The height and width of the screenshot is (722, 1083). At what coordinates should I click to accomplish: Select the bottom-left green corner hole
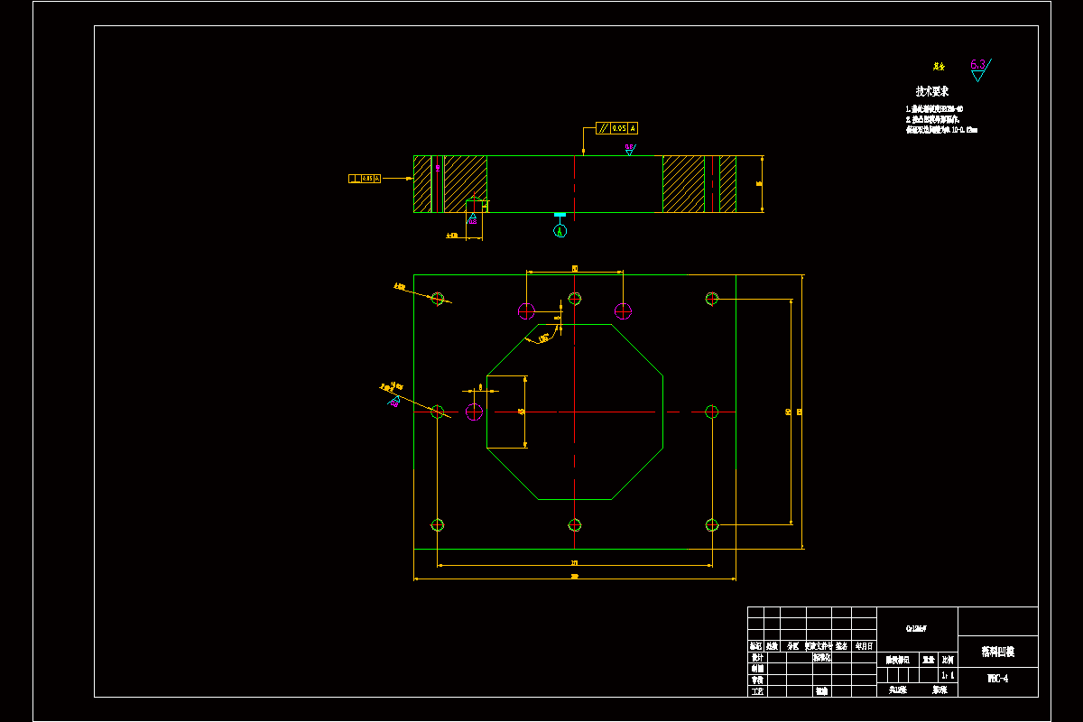point(438,524)
